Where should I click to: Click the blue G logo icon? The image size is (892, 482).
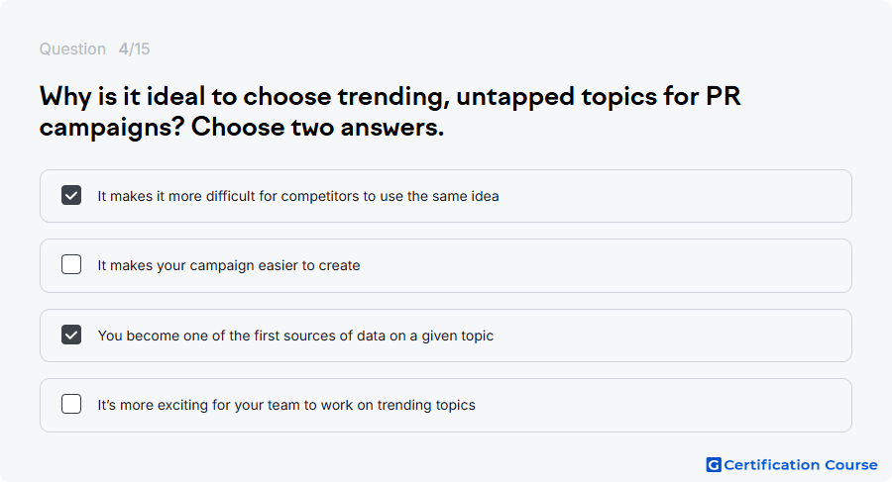pos(714,465)
